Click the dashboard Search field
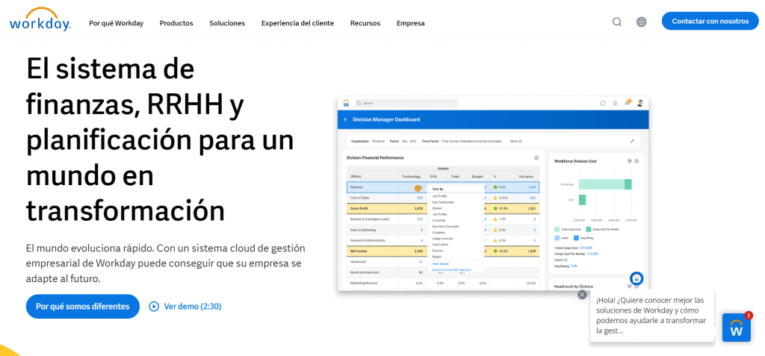Viewport: 765px width, 356px height. [406, 104]
